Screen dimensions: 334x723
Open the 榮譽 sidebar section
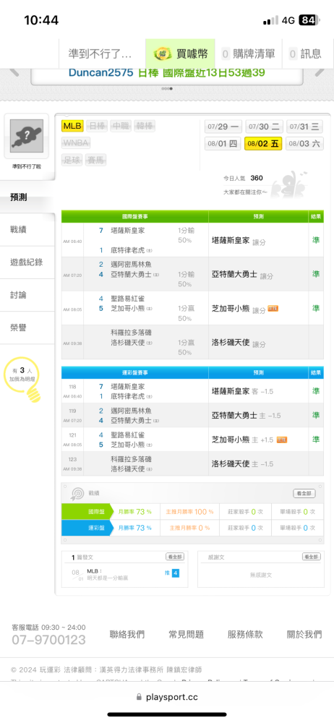point(27,328)
